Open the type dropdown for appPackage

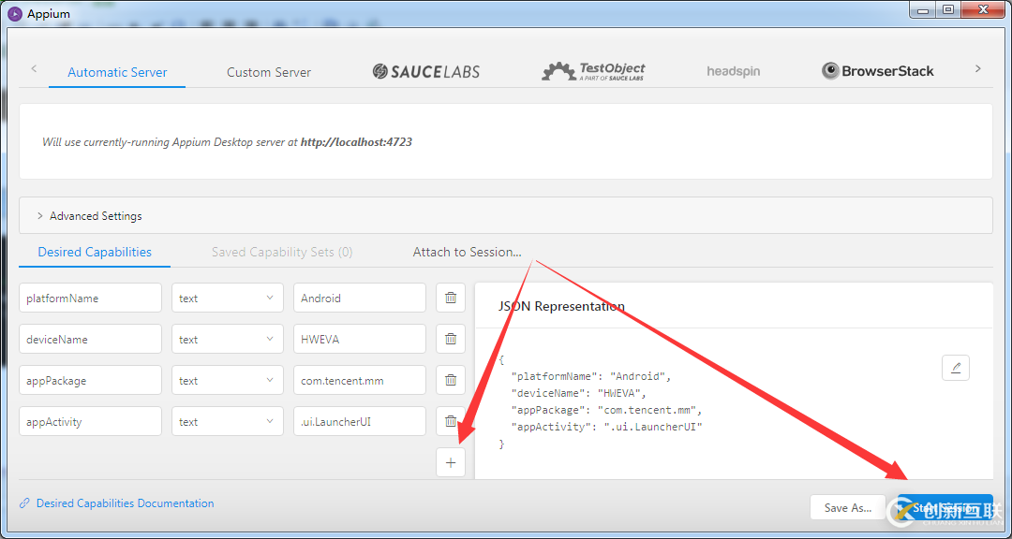[x=227, y=381]
